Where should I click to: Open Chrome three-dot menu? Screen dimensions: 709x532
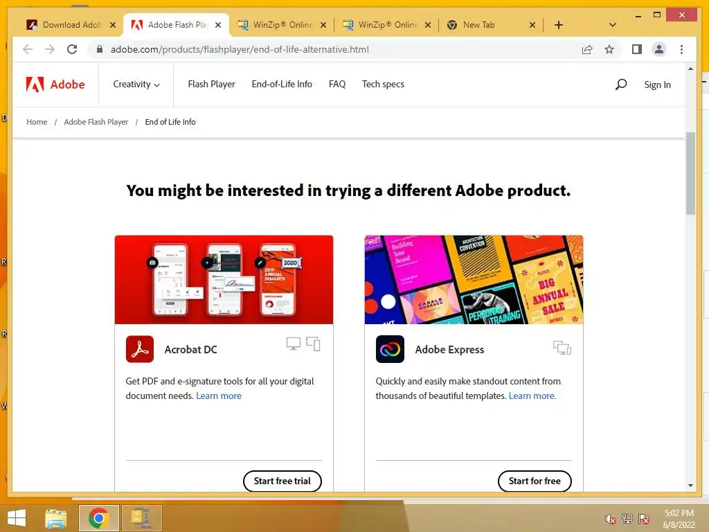[681, 49]
